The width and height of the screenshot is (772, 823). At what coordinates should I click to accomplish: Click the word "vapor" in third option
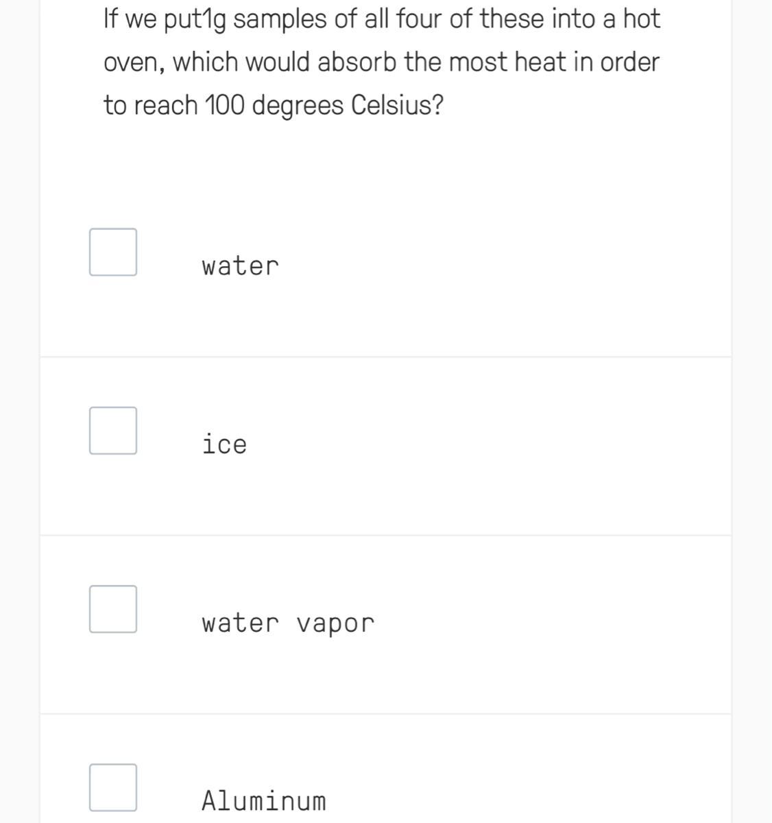[336, 624]
